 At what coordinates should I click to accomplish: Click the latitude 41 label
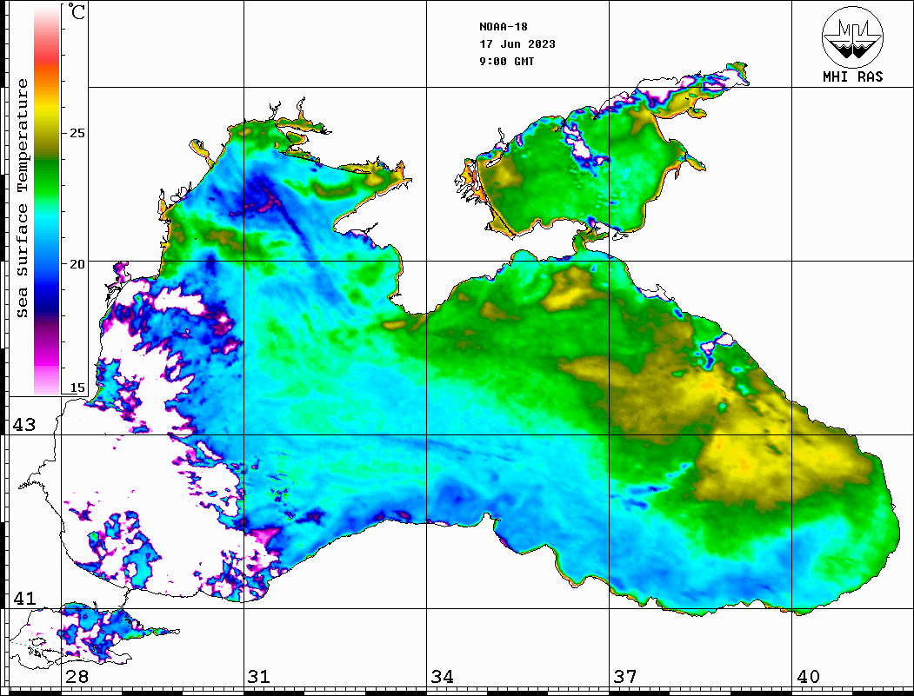23,599
